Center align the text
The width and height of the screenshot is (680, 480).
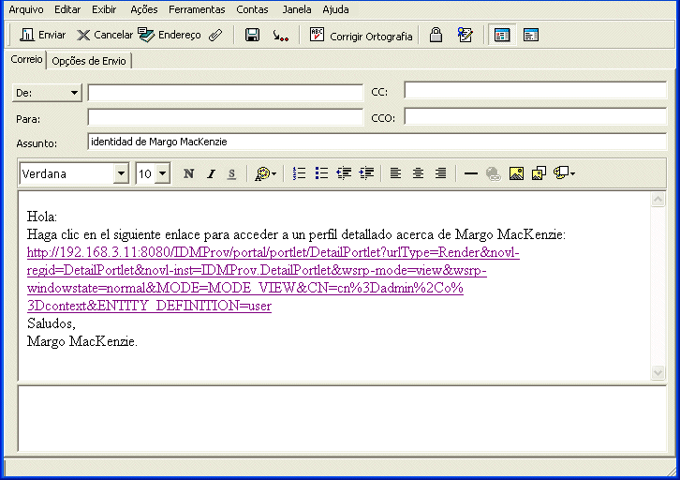[418, 173]
